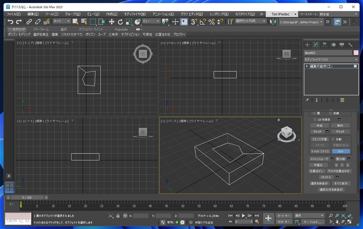Click the カット button
The width and height of the screenshot is (363, 229).
[341, 151]
